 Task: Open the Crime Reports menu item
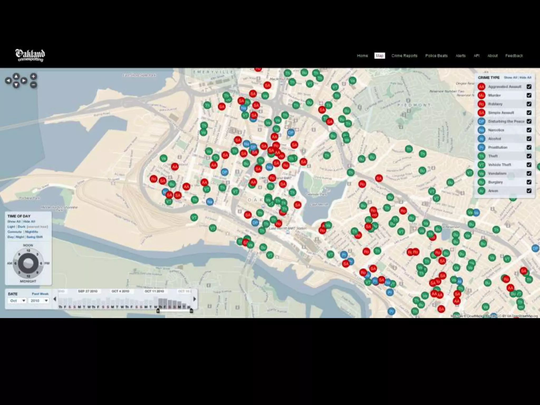point(404,56)
